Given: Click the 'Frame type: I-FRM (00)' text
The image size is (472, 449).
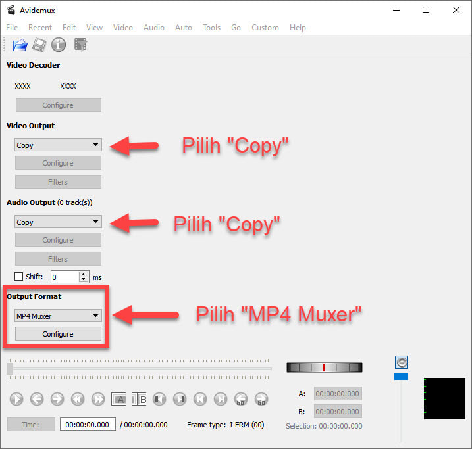Looking at the screenshot, I should 225,425.
